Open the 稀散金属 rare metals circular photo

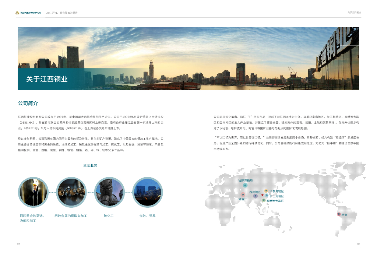[x=71, y=192]
